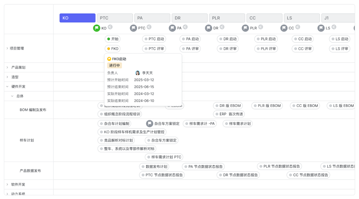Click the green KO milestone flag icon
Viewport: 359px width, 199px height.
tap(97, 28)
